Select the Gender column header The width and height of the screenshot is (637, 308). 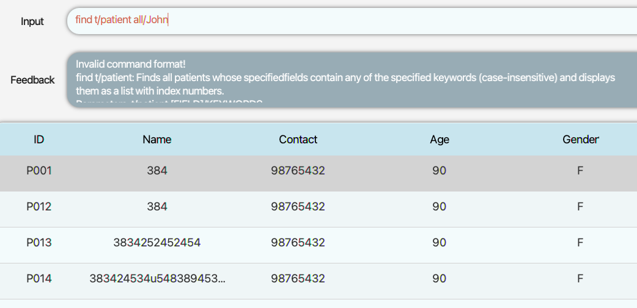pos(580,139)
